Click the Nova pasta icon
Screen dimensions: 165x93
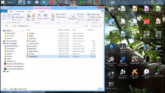pyautogui.click(x=53, y=17)
